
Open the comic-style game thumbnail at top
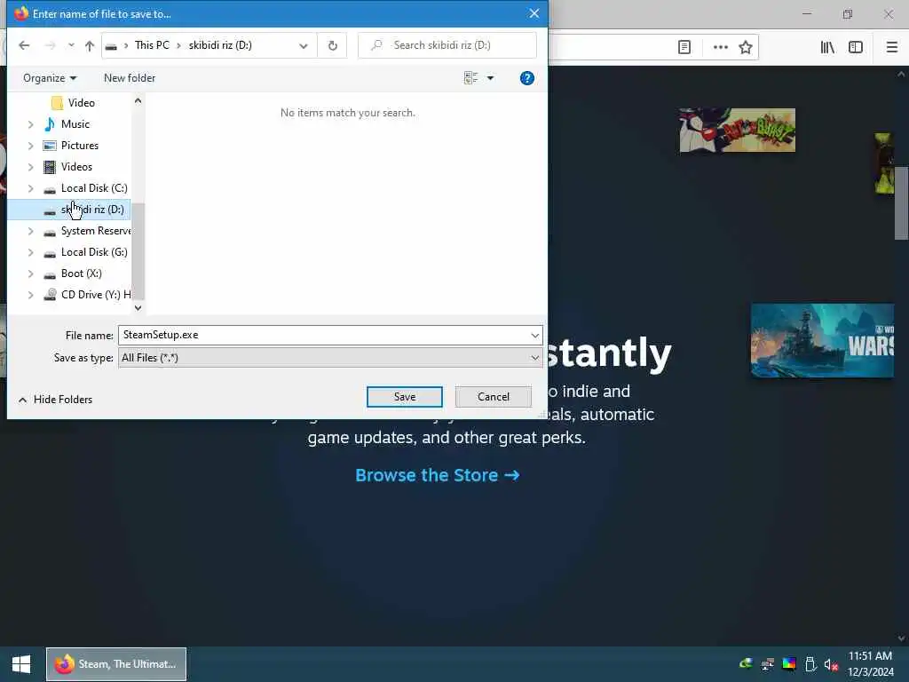738,130
